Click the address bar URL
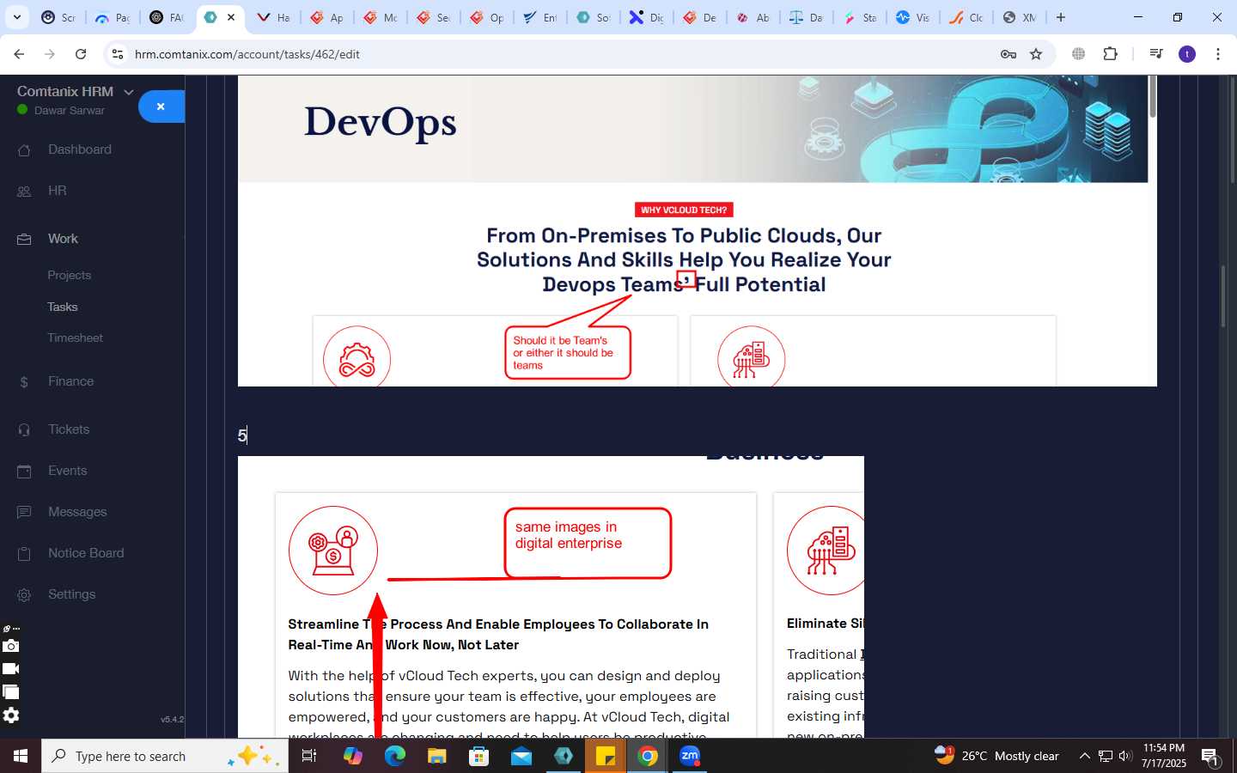 tap(247, 54)
